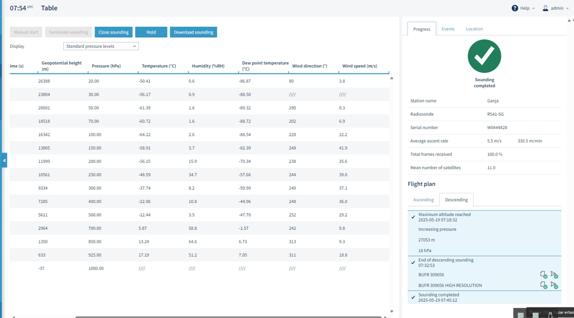Click the Download sounding button
This screenshot has width=574, height=318.
click(x=194, y=32)
